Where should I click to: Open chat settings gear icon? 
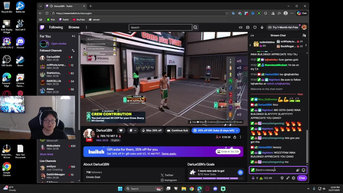click(x=293, y=178)
